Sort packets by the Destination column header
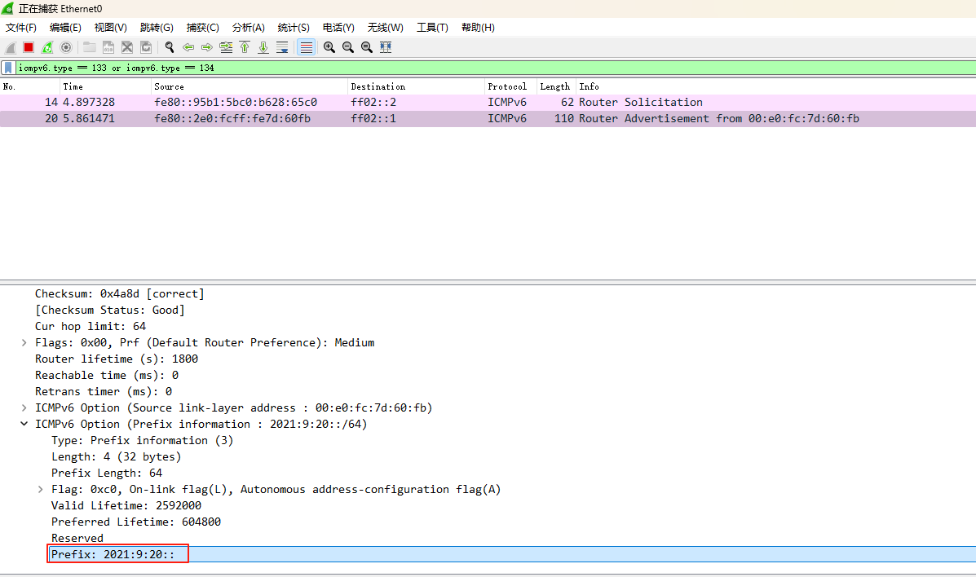The width and height of the screenshot is (976, 577). point(416,86)
